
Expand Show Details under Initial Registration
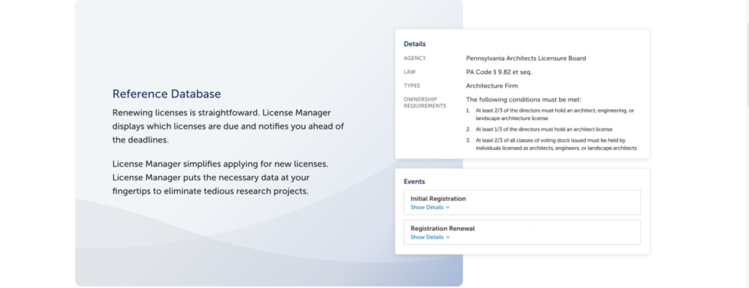[430, 208]
